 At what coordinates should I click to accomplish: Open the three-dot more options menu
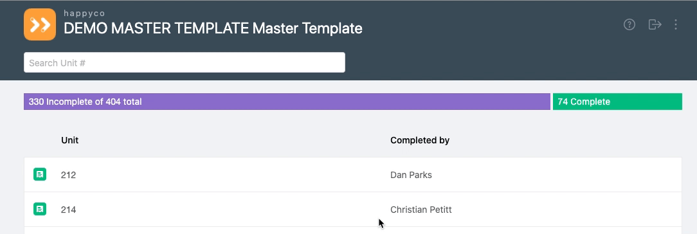[x=676, y=24]
